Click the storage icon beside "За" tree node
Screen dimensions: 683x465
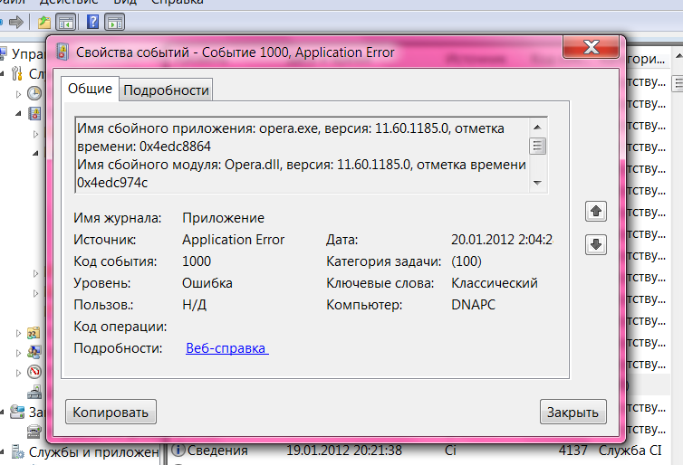pos(17,412)
